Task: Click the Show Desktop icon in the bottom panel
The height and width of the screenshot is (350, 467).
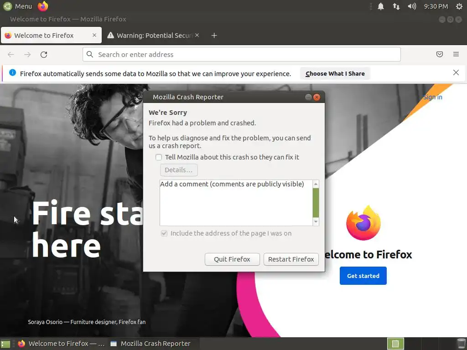Action: click(x=5, y=344)
